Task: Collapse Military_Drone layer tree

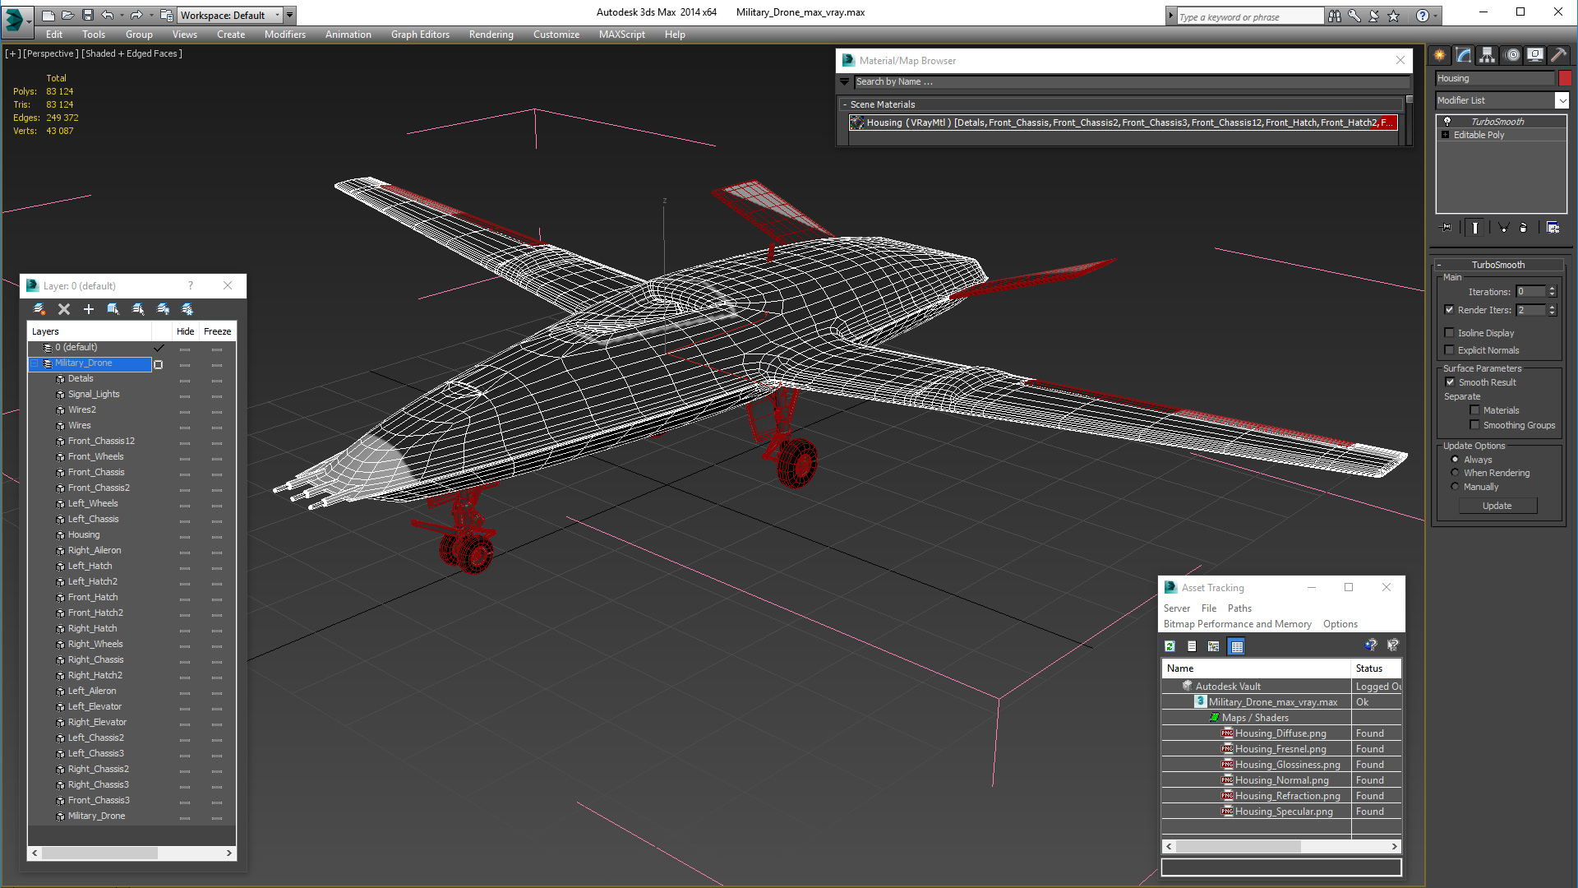Action: 35,363
